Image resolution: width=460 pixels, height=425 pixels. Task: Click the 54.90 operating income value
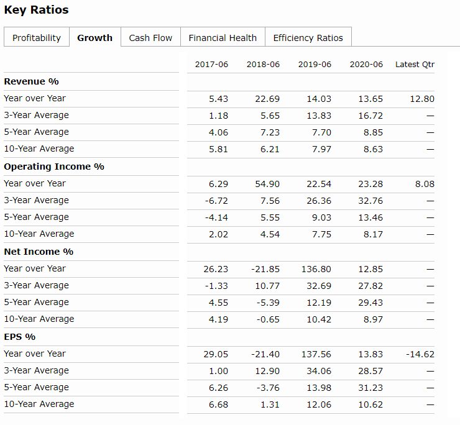pyautogui.click(x=267, y=184)
